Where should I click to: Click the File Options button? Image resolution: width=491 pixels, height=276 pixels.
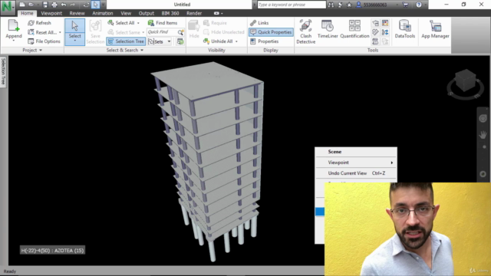click(44, 41)
